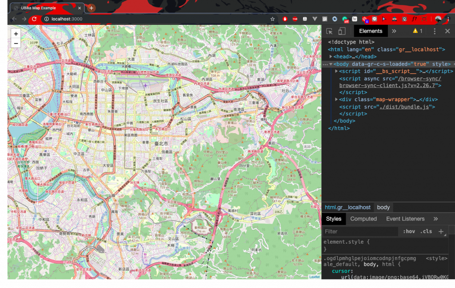Zoom out the map with minus button
This screenshot has height=288, width=455.
coord(16,43)
